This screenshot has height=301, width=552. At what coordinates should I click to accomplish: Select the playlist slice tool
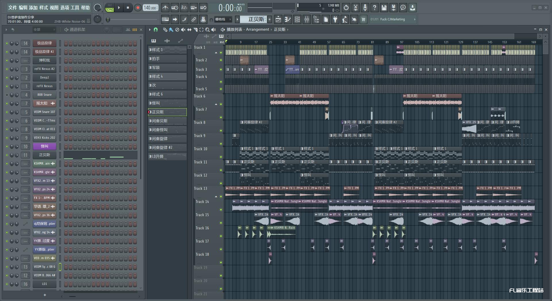click(x=195, y=30)
